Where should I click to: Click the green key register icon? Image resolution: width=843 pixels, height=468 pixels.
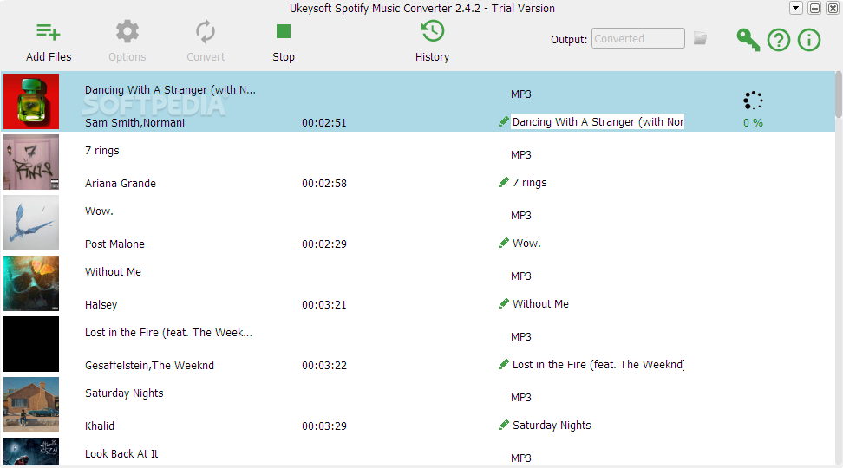pyautogui.click(x=748, y=40)
